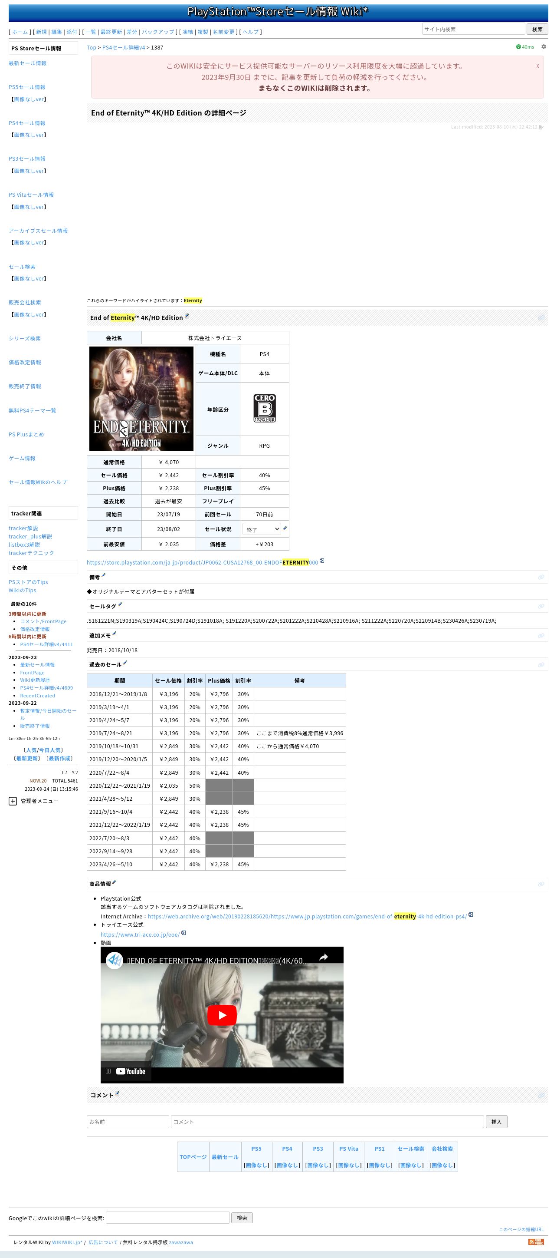Click anchor link icon on End of Eternity heading
The width and height of the screenshot is (557, 1258).
pyautogui.click(x=541, y=317)
